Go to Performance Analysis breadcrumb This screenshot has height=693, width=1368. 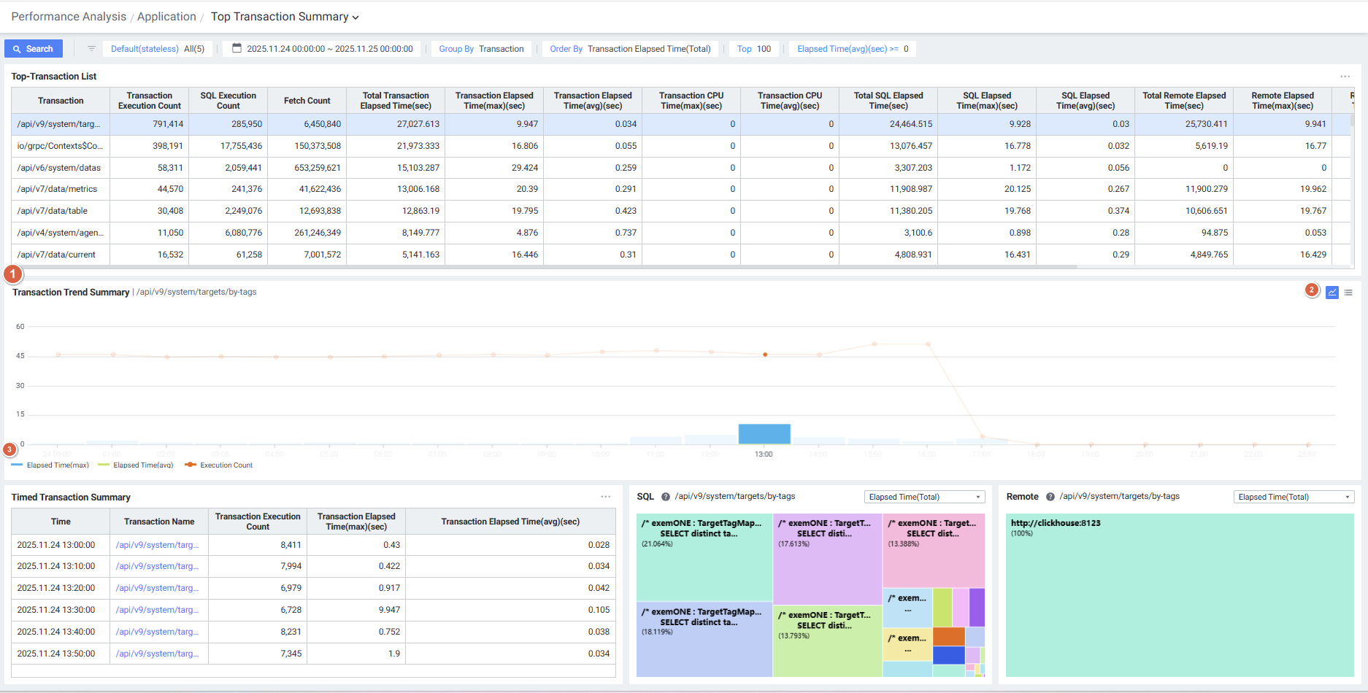click(69, 17)
